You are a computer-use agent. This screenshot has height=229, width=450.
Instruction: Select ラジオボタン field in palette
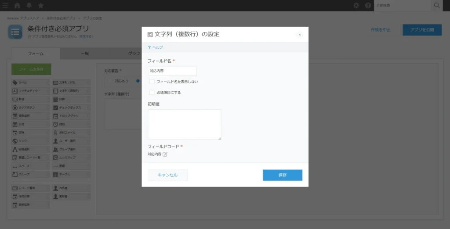point(31,108)
